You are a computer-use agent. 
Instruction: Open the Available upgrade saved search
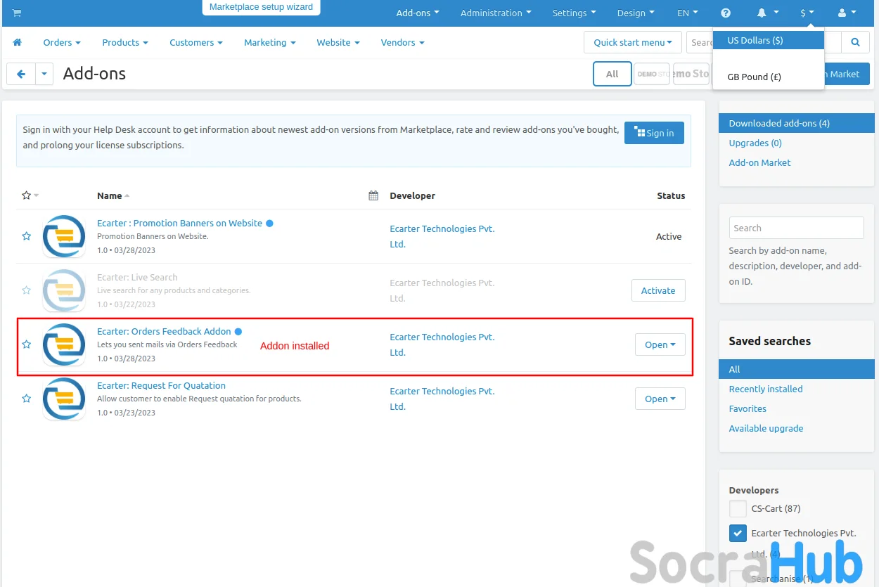point(766,428)
